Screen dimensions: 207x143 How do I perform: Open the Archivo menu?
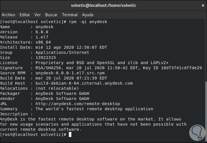click(8, 15)
